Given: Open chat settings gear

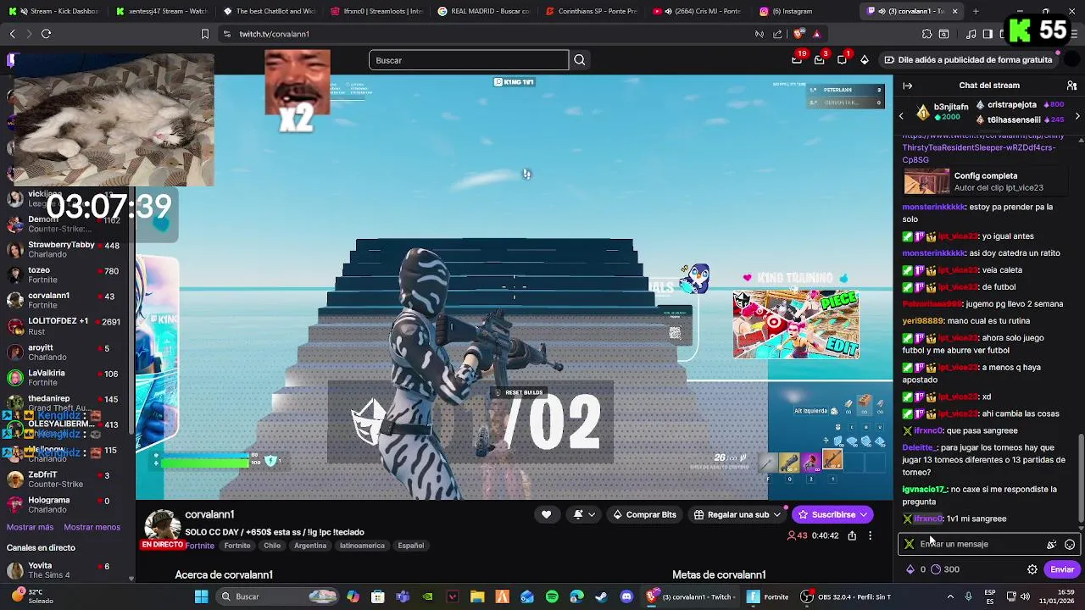Looking at the screenshot, I should click(x=1032, y=569).
